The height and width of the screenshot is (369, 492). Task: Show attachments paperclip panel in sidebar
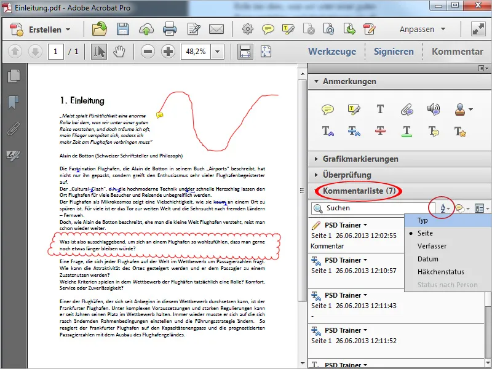[14, 129]
